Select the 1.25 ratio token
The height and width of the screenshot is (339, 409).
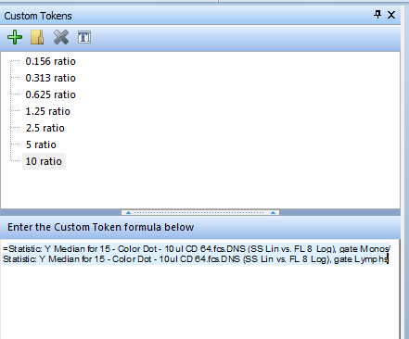coord(48,111)
